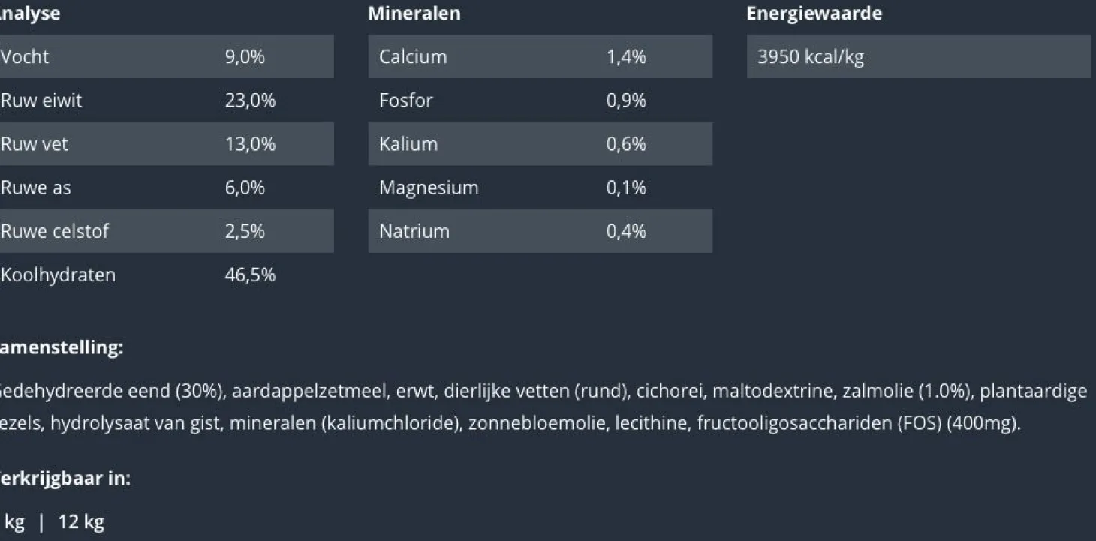The height and width of the screenshot is (541, 1096).
Task: Click the Verkrijgbaar in heading
Action: pos(65,479)
